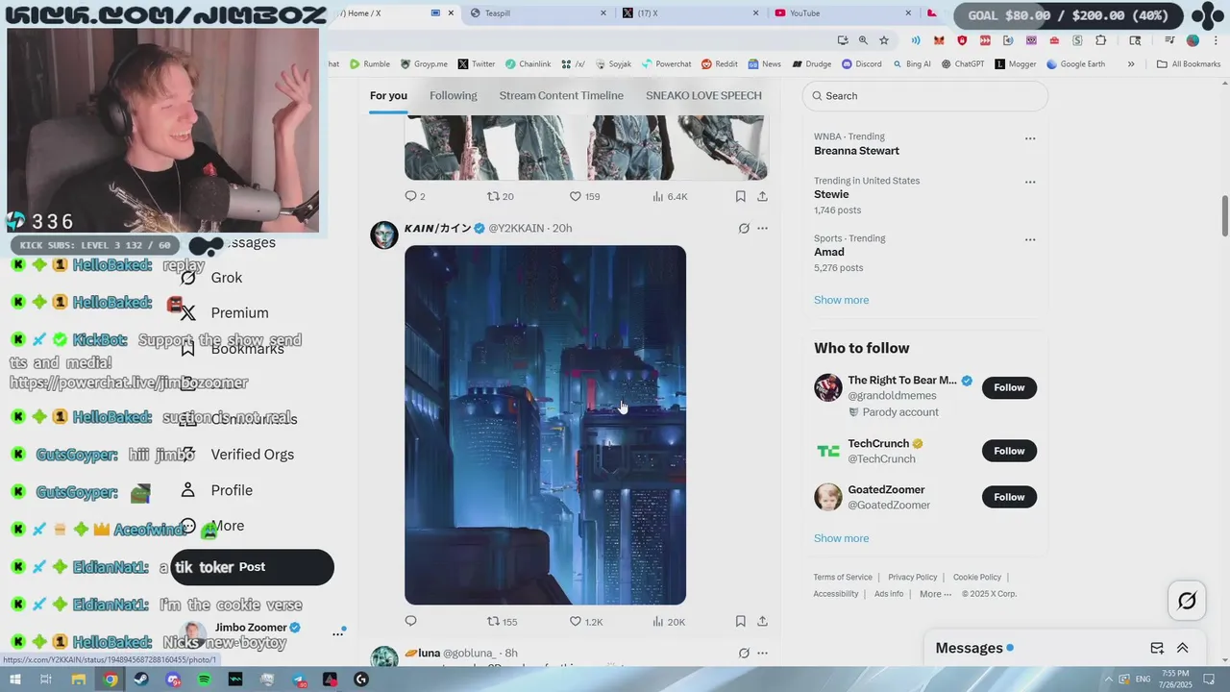Open more options on KAIN post
1230x692 pixels.
tap(762, 229)
